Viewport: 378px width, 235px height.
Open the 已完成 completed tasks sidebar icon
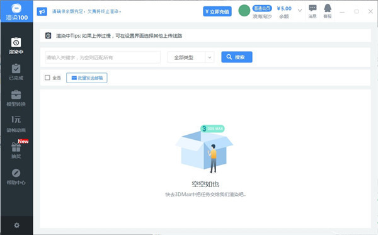pyautogui.click(x=16, y=69)
